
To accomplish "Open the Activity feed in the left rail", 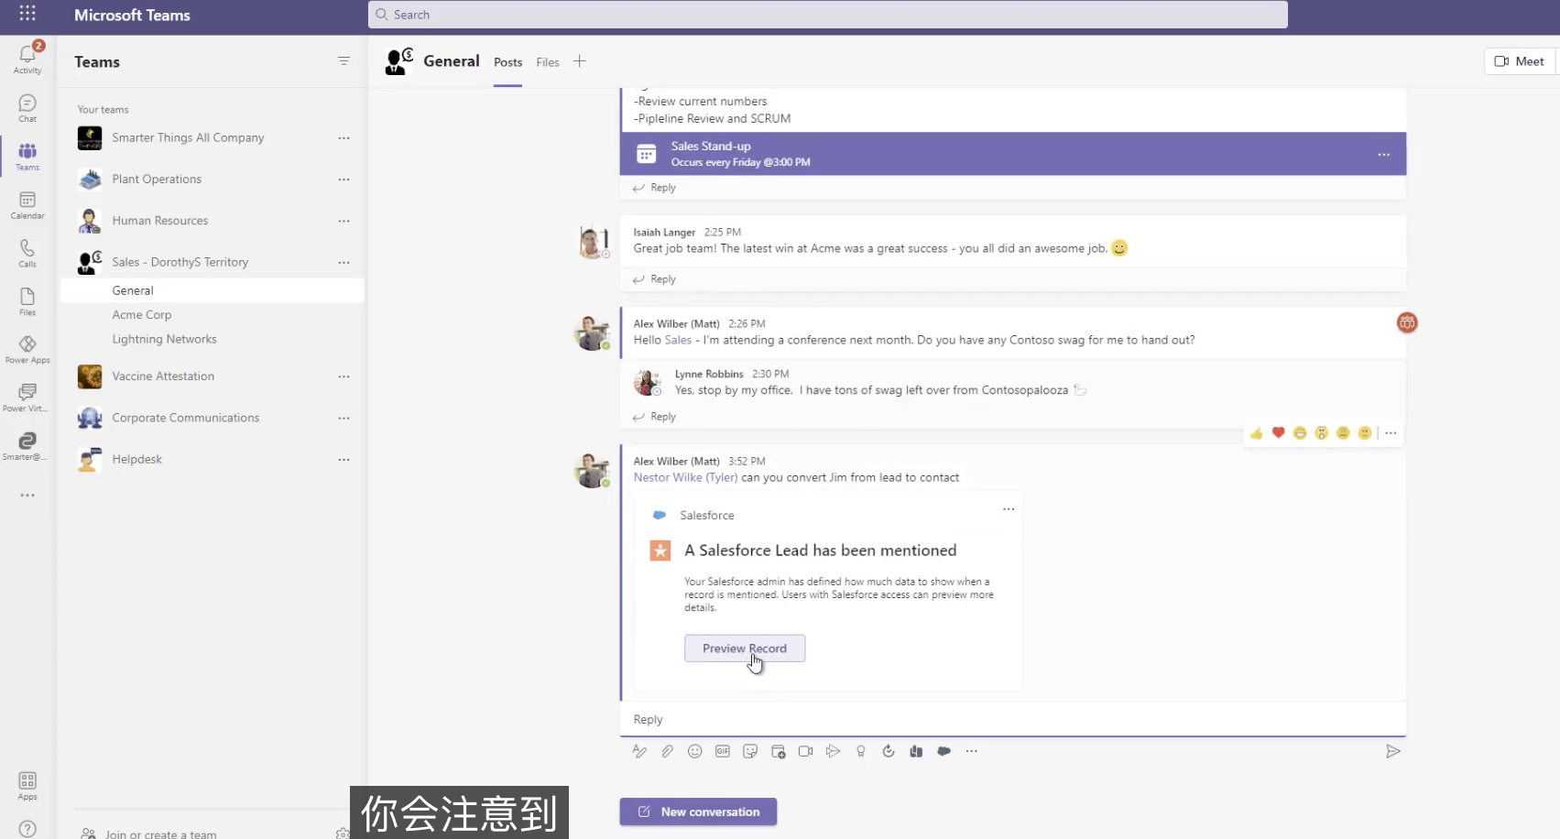I will [27, 58].
